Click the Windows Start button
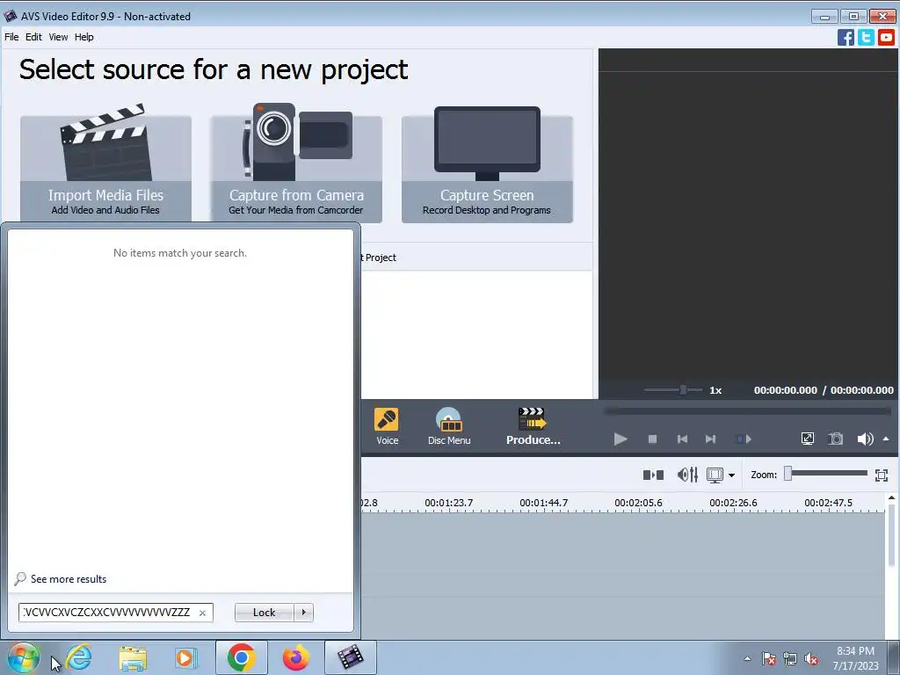Image resolution: width=900 pixels, height=675 pixels. (x=23, y=657)
